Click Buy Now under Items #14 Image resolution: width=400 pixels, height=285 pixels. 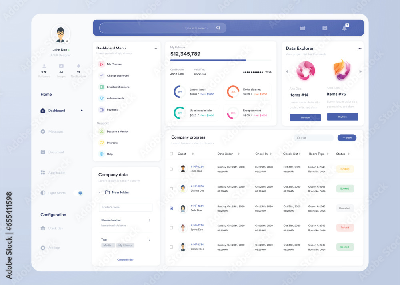click(305, 118)
